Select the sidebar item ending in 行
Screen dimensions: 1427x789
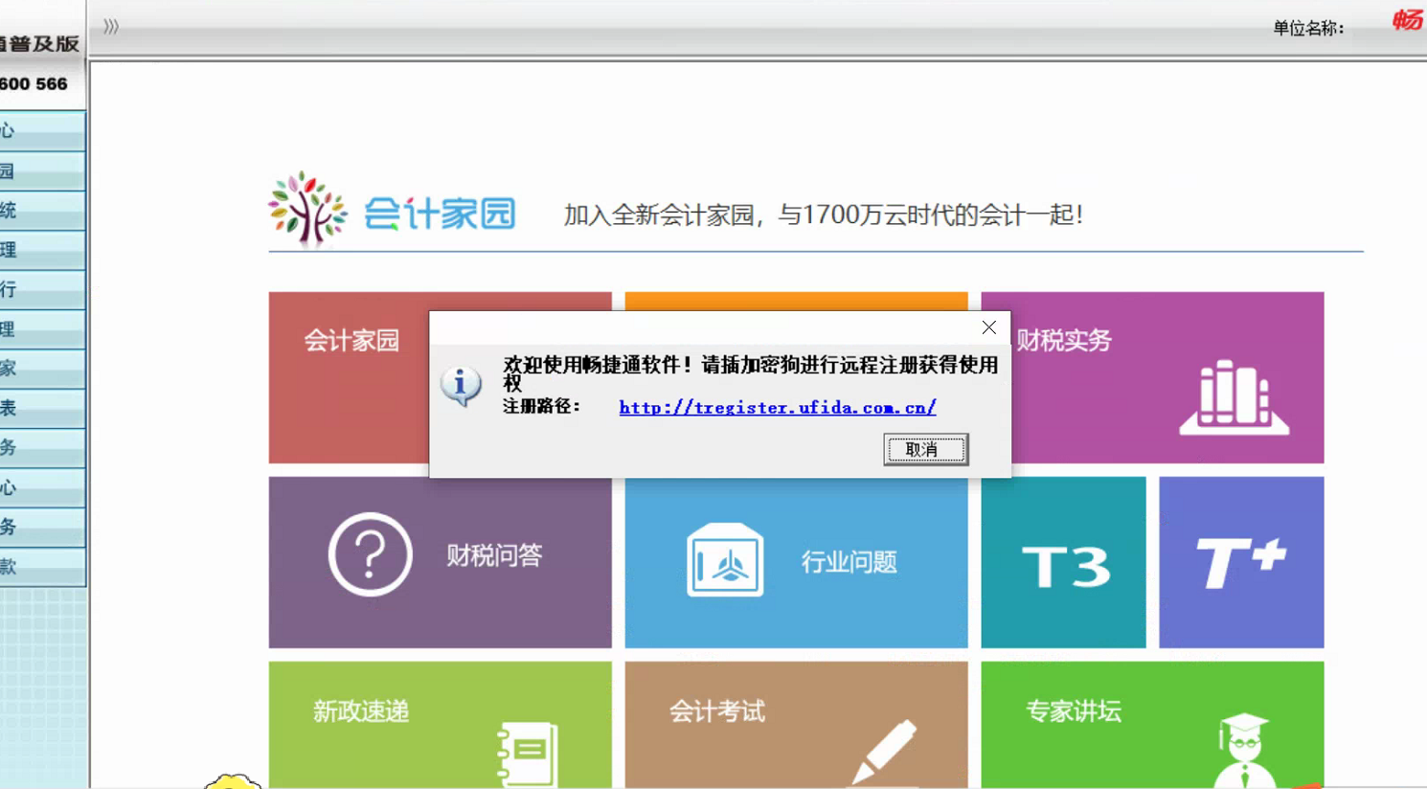point(42,289)
